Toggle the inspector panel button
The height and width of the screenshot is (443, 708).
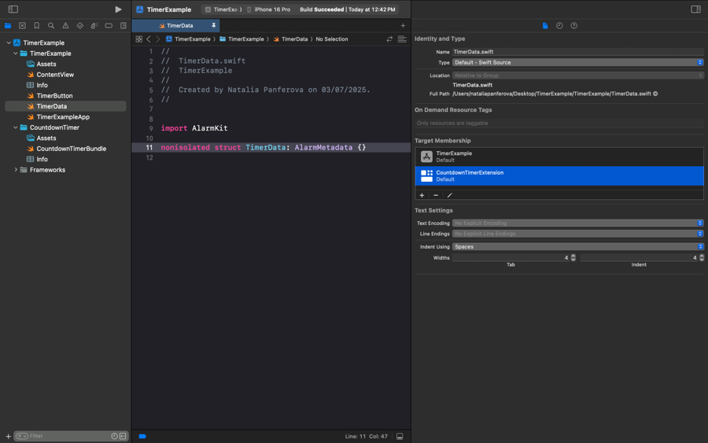click(x=696, y=9)
